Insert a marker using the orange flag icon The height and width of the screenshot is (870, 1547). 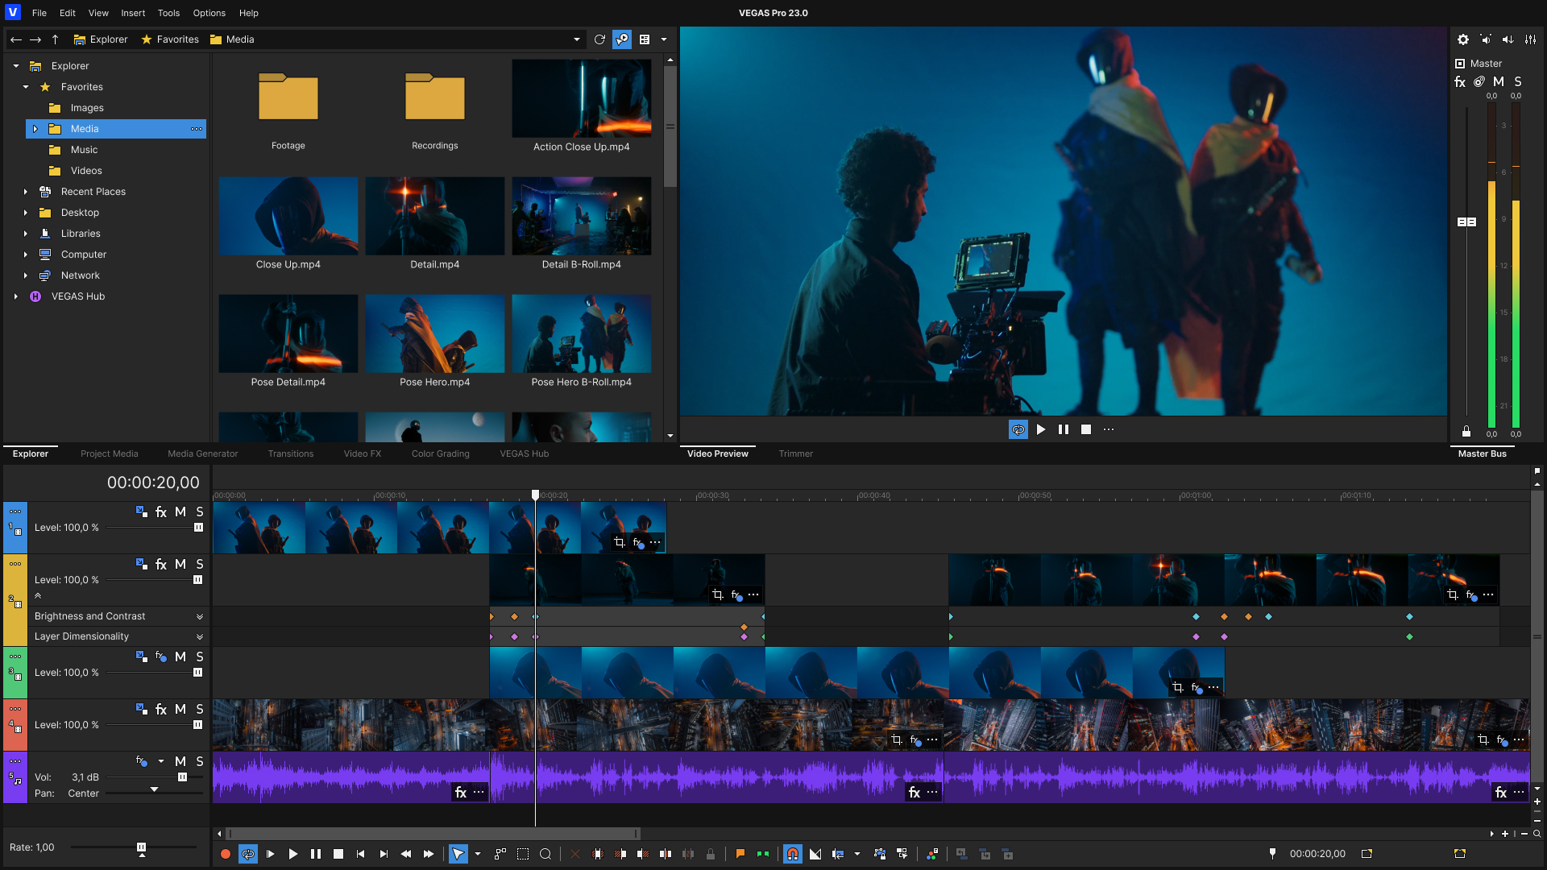tap(740, 854)
